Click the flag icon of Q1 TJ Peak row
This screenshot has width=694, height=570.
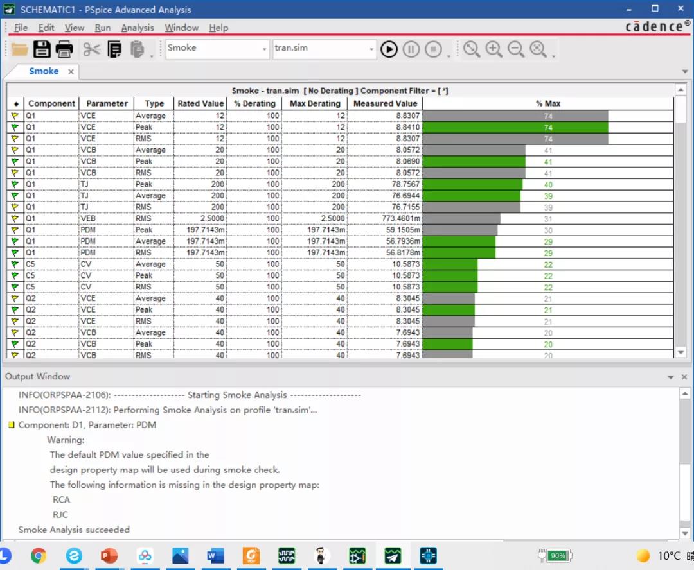15,184
